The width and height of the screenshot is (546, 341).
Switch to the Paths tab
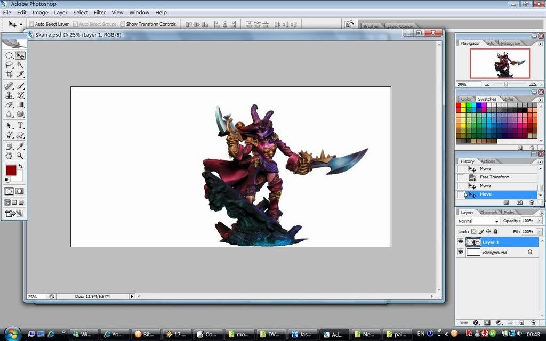click(508, 212)
